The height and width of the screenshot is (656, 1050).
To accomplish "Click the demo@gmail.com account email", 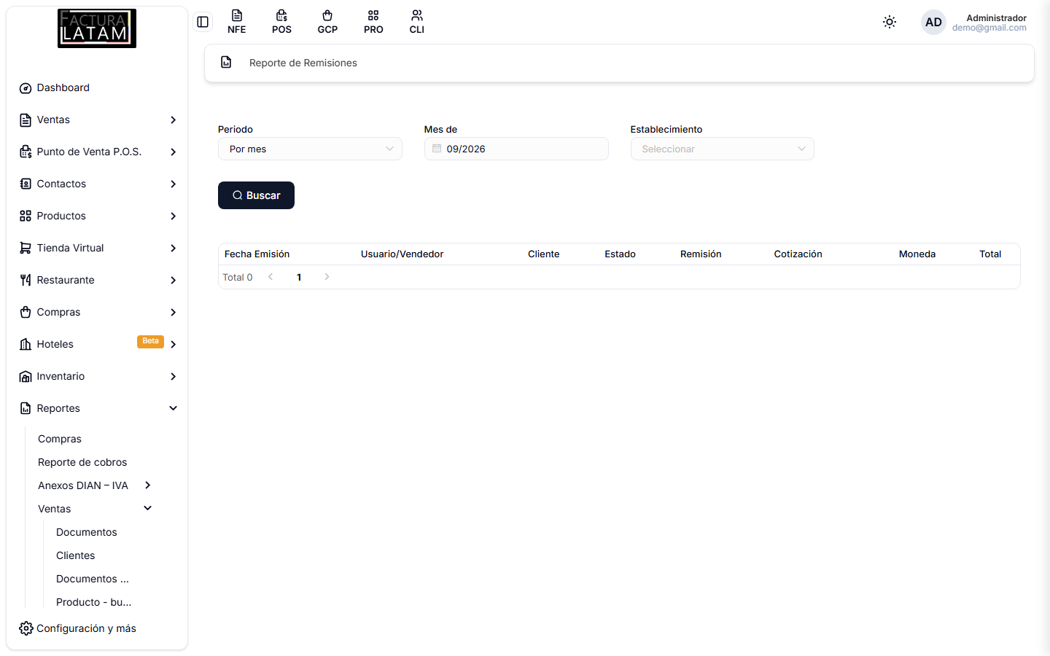I will pos(989,28).
